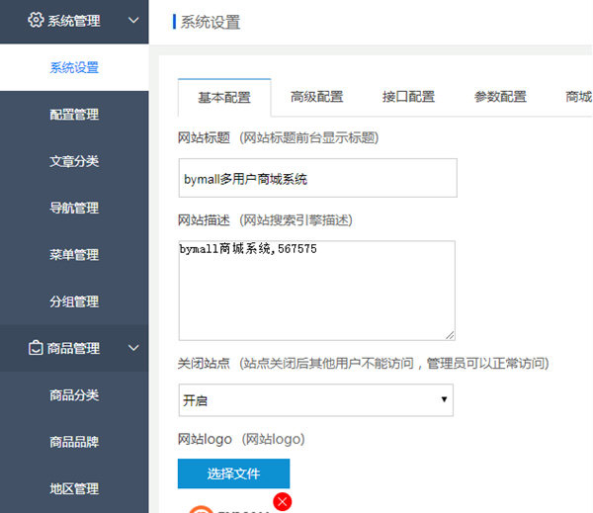Open the 关闭站点 dropdown showing 开启
The height and width of the screenshot is (513, 593).
click(x=315, y=400)
